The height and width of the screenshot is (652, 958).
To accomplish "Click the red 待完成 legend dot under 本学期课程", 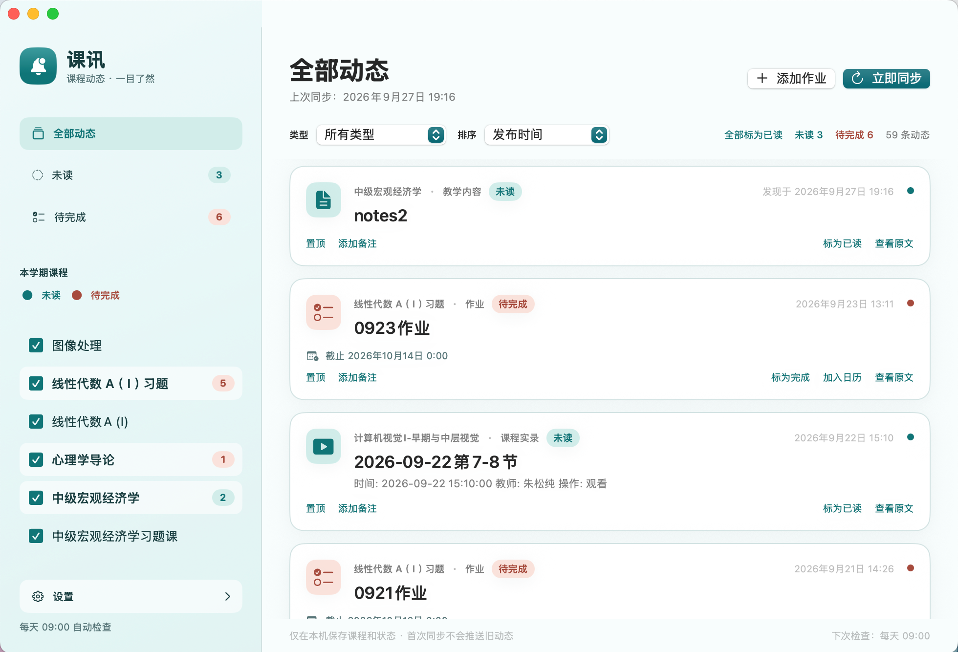I will (x=77, y=295).
